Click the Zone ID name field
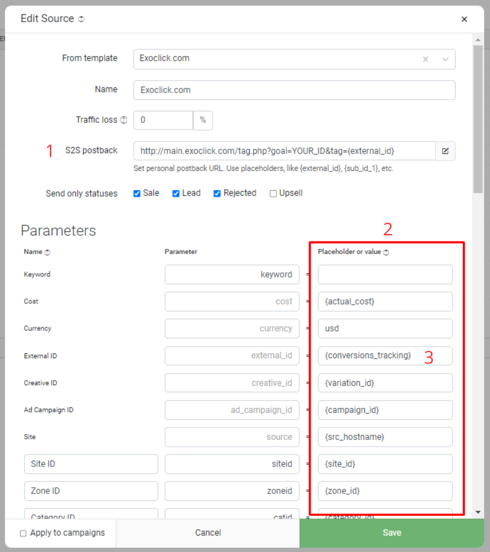The image size is (490, 552). (91, 491)
